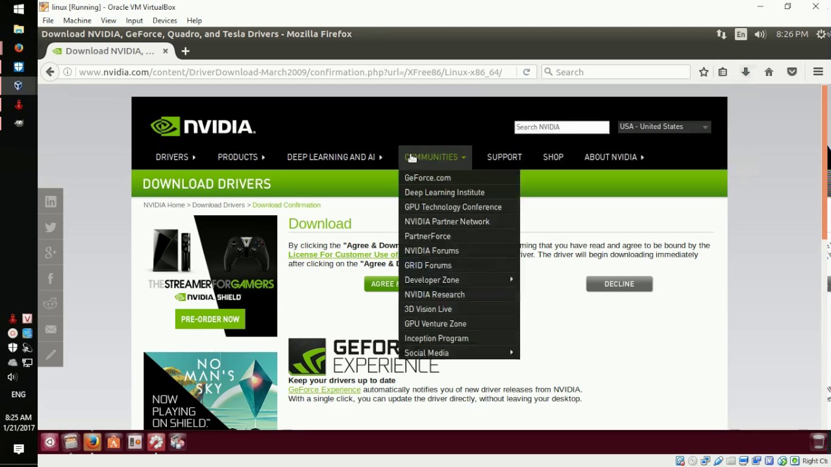Click the Pocket icon in the toolbar
The width and height of the screenshot is (831, 467).
792,72
